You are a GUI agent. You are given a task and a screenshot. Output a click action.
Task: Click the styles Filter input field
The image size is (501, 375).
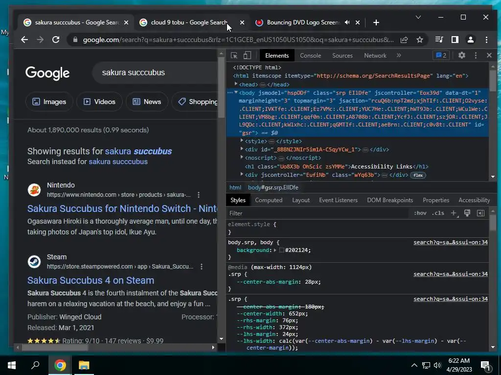point(318,213)
